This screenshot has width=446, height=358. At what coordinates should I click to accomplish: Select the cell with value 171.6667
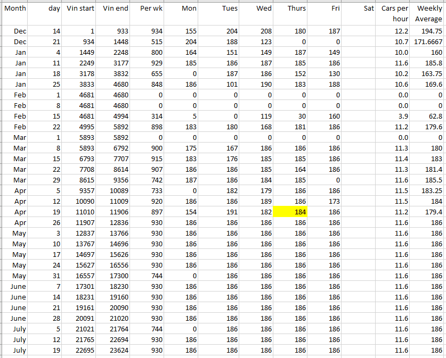coord(428,41)
